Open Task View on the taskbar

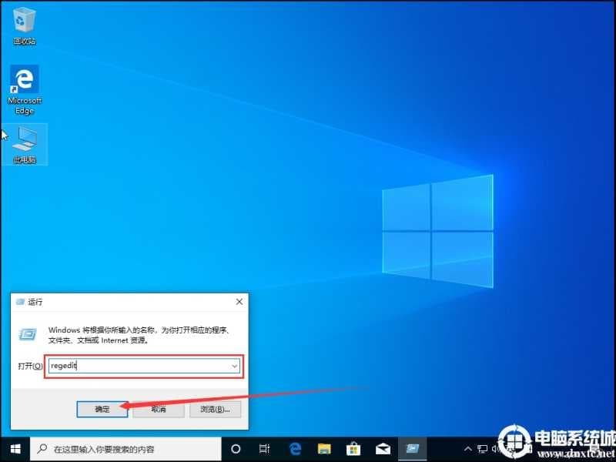pos(265,449)
